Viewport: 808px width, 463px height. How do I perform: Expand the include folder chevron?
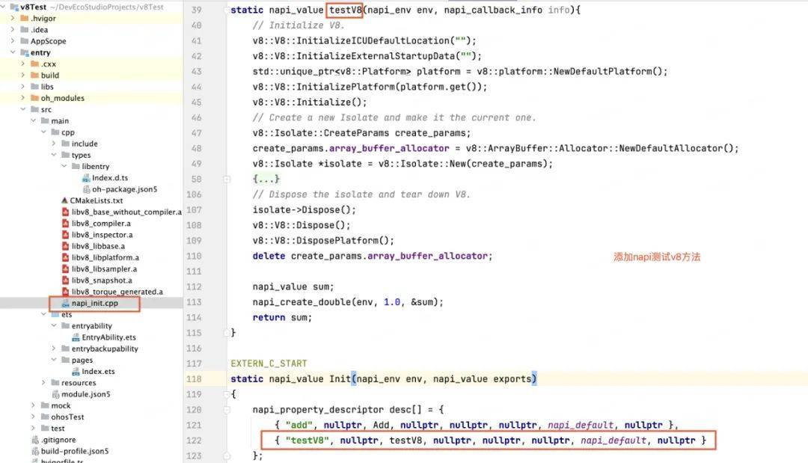[54, 143]
